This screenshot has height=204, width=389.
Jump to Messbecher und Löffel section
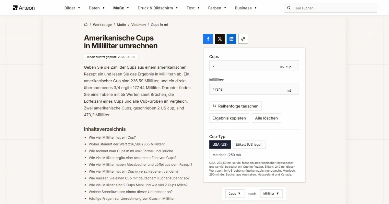(140, 164)
